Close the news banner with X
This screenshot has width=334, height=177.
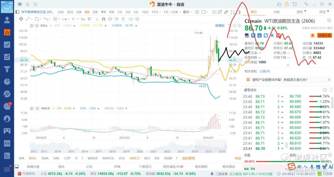[329, 80]
